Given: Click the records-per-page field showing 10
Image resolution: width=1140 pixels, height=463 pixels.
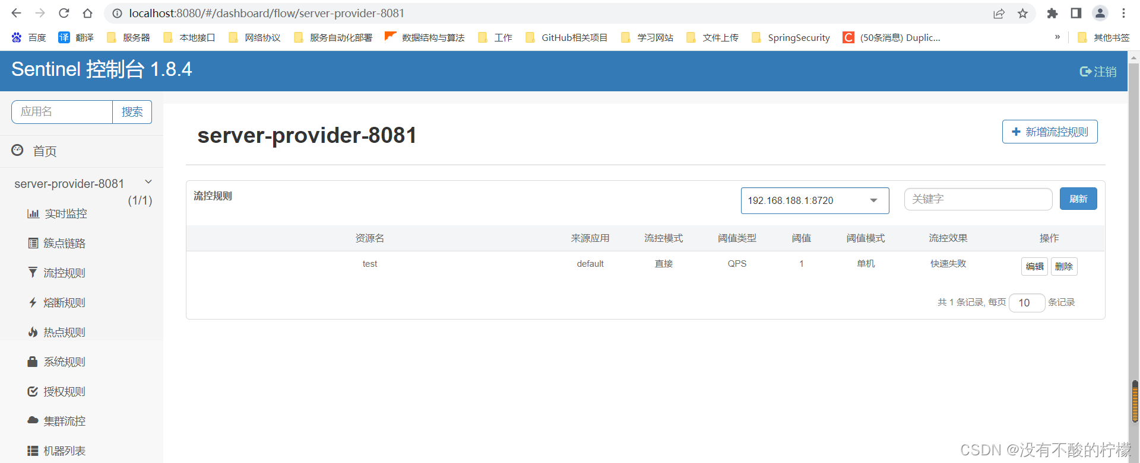Looking at the screenshot, I should [1027, 303].
